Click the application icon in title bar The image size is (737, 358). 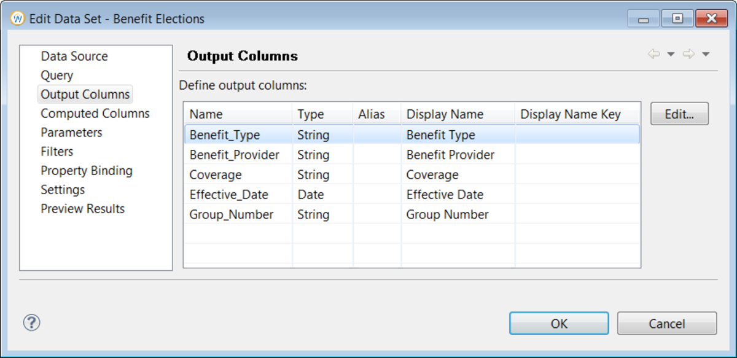tap(18, 19)
